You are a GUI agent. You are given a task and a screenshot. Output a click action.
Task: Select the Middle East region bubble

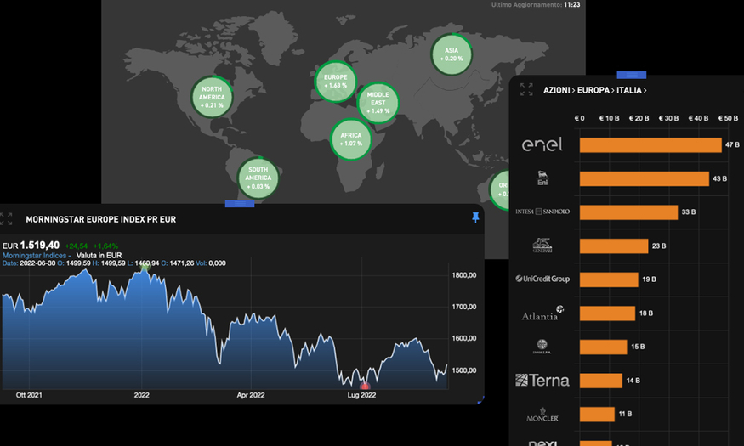378,103
